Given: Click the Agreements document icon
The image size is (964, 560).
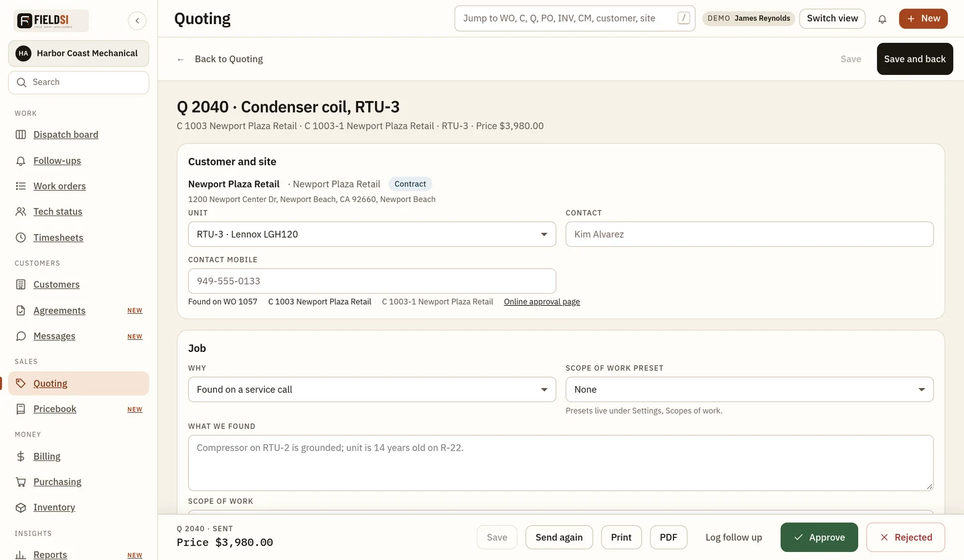Looking at the screenshot, I should click(21, 310).
